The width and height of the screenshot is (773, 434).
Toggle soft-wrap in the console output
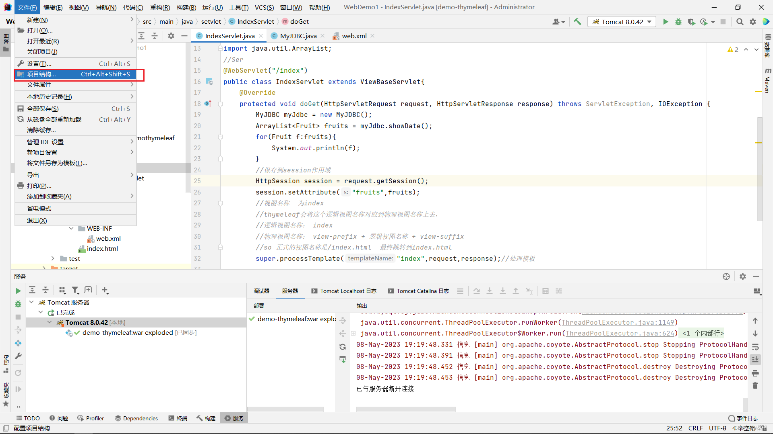pyautogui.click(x=756, y=347)
